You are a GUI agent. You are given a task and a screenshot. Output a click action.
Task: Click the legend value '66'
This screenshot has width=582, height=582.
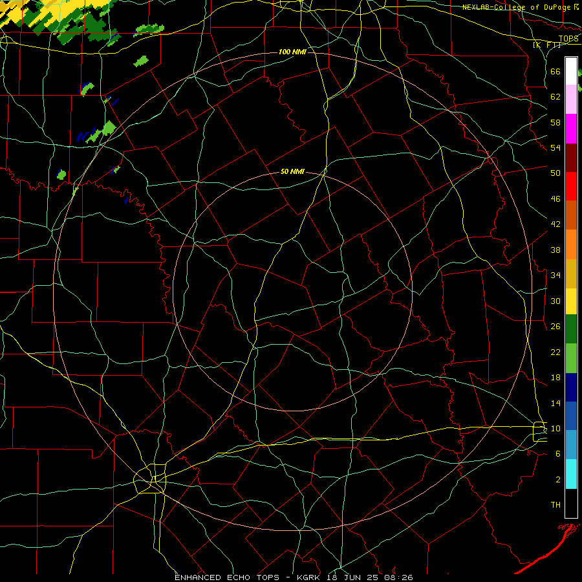click(x=555, y=72)
